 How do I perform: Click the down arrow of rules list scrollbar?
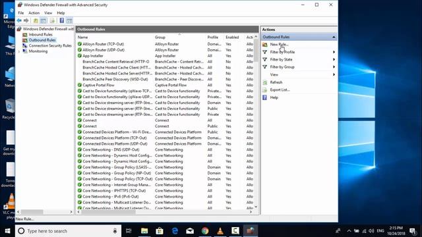point(256,207)
